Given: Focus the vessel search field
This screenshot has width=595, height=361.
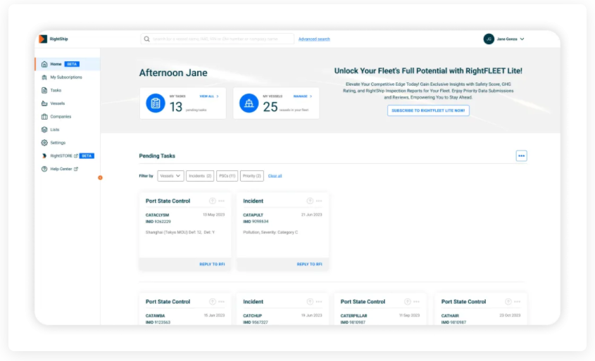Looking at the screenshot, I should [217, 39].
